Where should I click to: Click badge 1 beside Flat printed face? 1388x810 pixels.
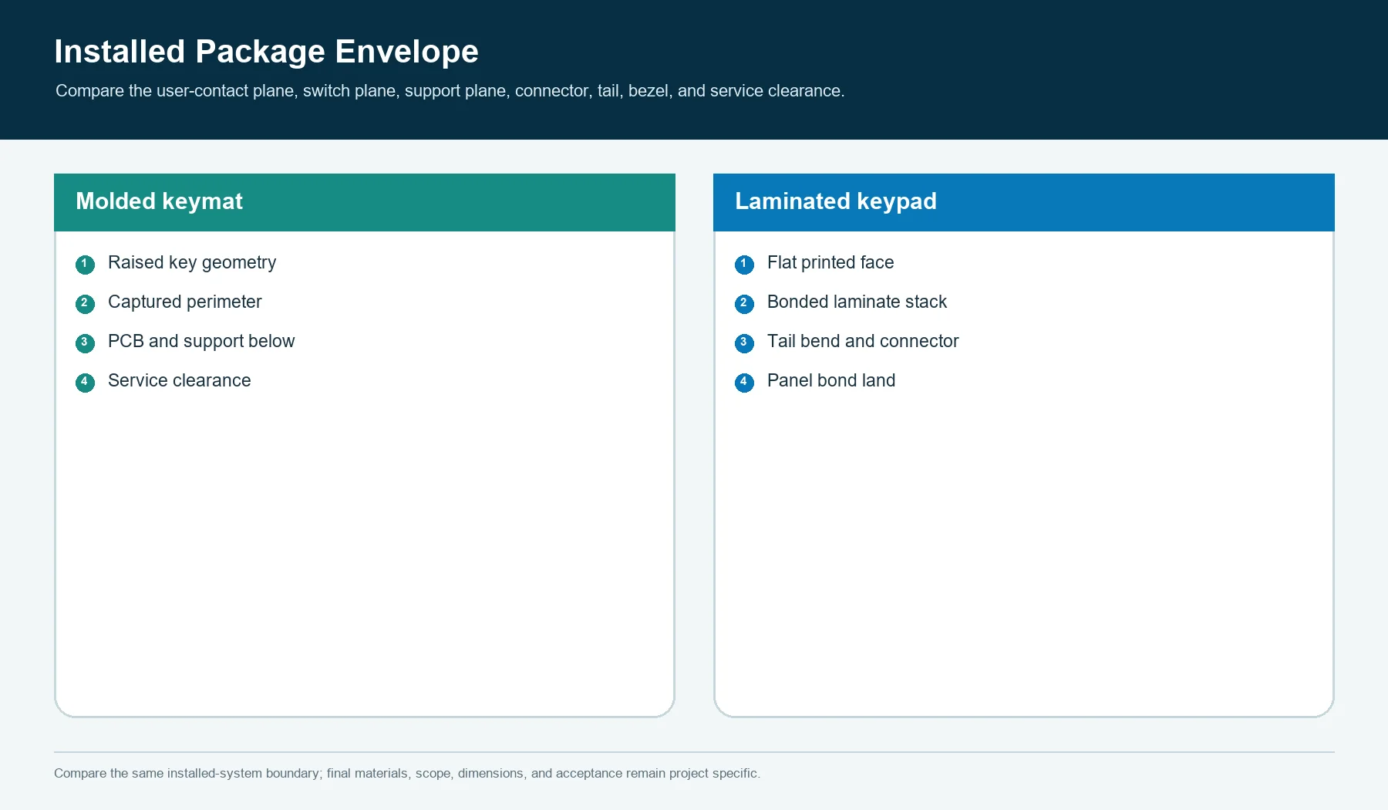pos(744,265)
